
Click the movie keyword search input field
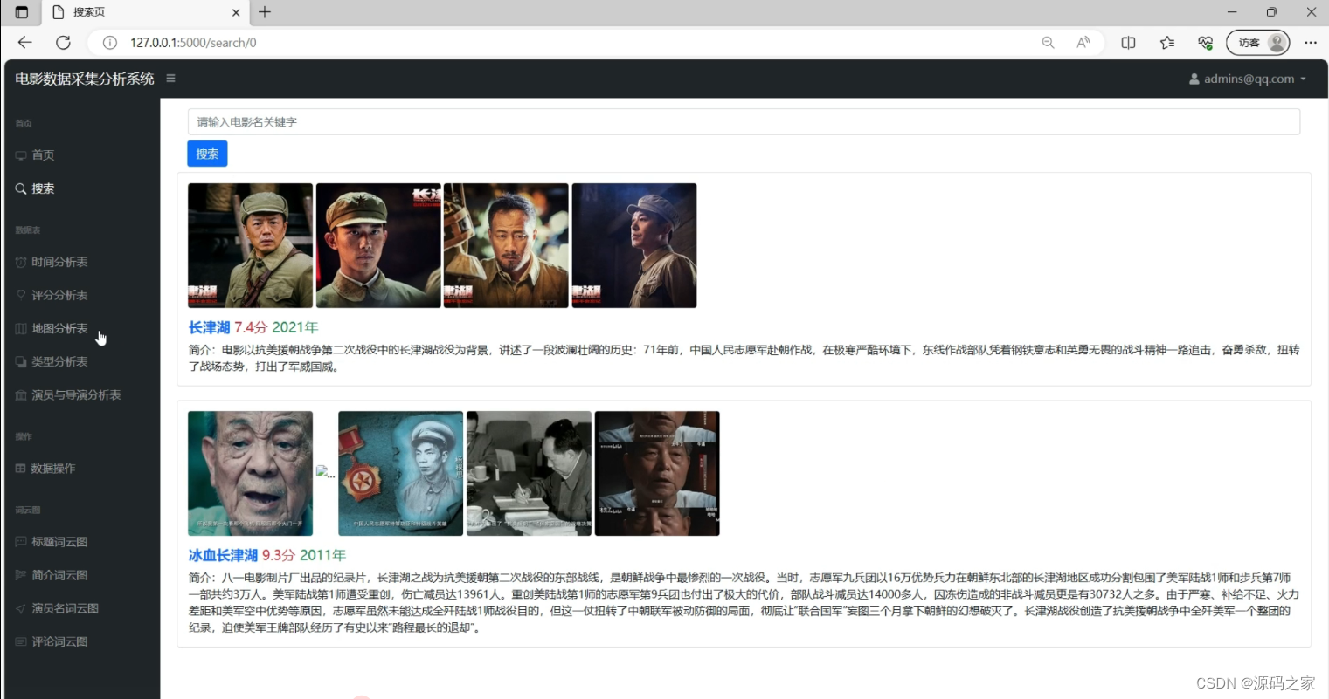743,122
